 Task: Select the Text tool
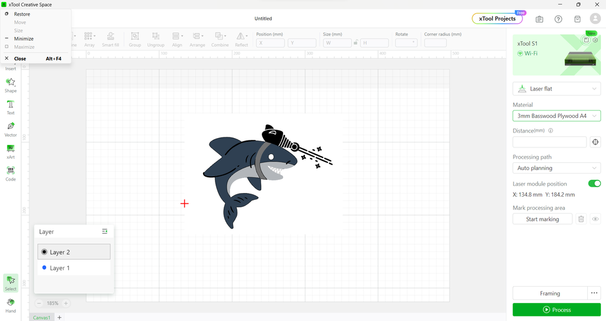(11, 107)
